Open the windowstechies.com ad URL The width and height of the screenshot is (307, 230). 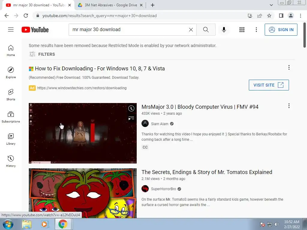(82, 88)
